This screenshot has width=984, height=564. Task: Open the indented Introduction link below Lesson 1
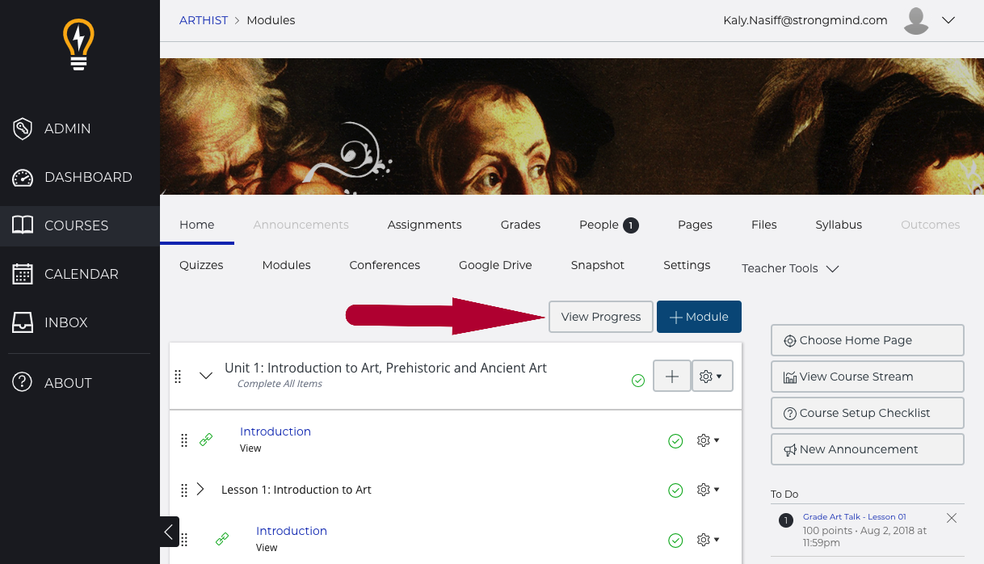coord(292,531)
